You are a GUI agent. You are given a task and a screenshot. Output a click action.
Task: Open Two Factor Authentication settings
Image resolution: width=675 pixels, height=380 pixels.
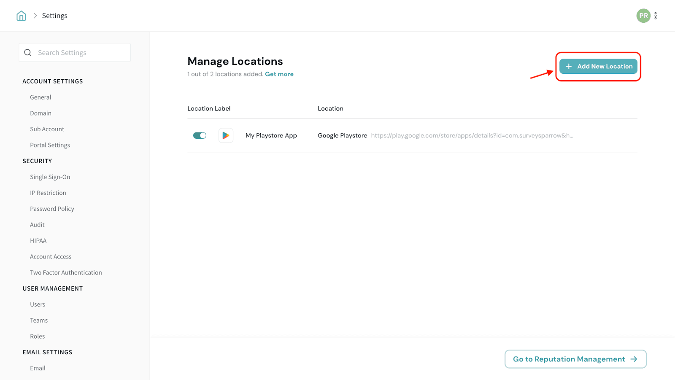click(x=66, y=273)
